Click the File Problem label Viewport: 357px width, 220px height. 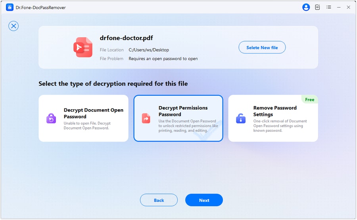click(x=111, y=59)
